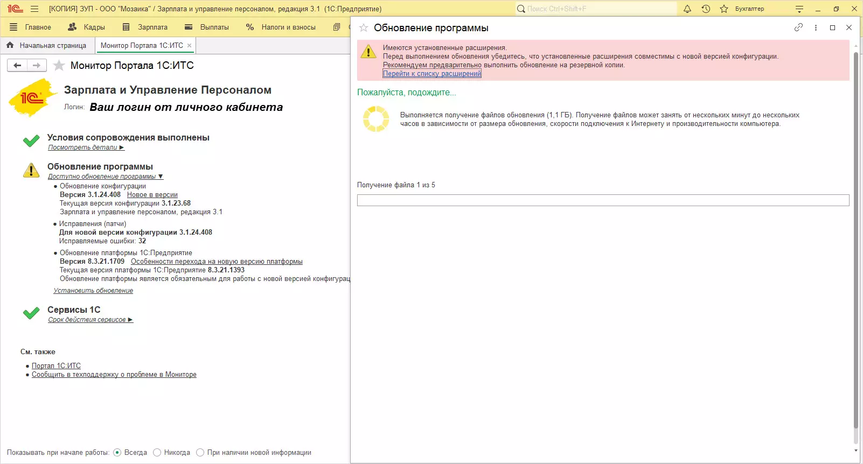Click the 1C yellow logo image

pos(33,97)
